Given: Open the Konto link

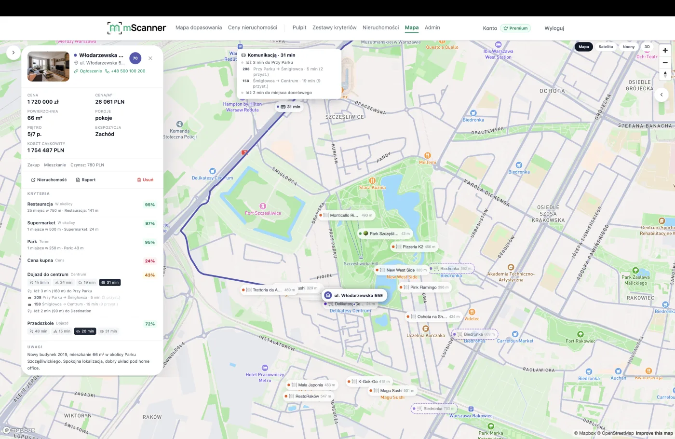Looking at the screenshot, I should pyautogui.click(x=490, y=28).
